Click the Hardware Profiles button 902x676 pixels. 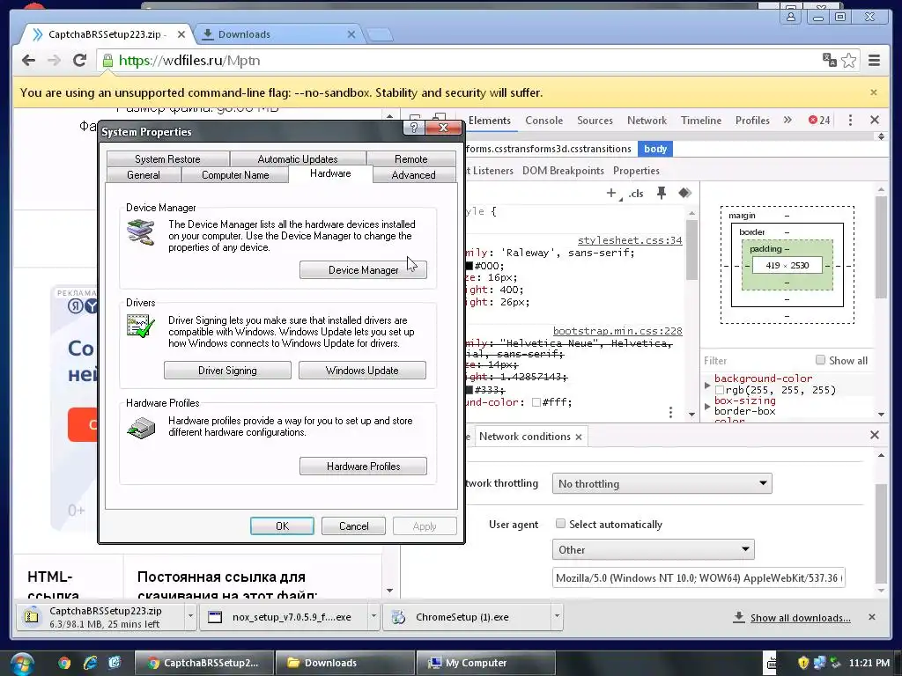point(363,467)
